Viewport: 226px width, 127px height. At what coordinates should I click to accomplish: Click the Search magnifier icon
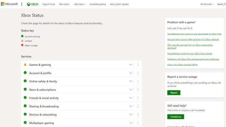tap(225, 4)
